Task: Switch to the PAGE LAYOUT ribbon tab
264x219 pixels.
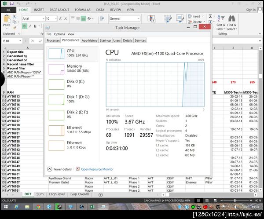Action: (59, 10)
